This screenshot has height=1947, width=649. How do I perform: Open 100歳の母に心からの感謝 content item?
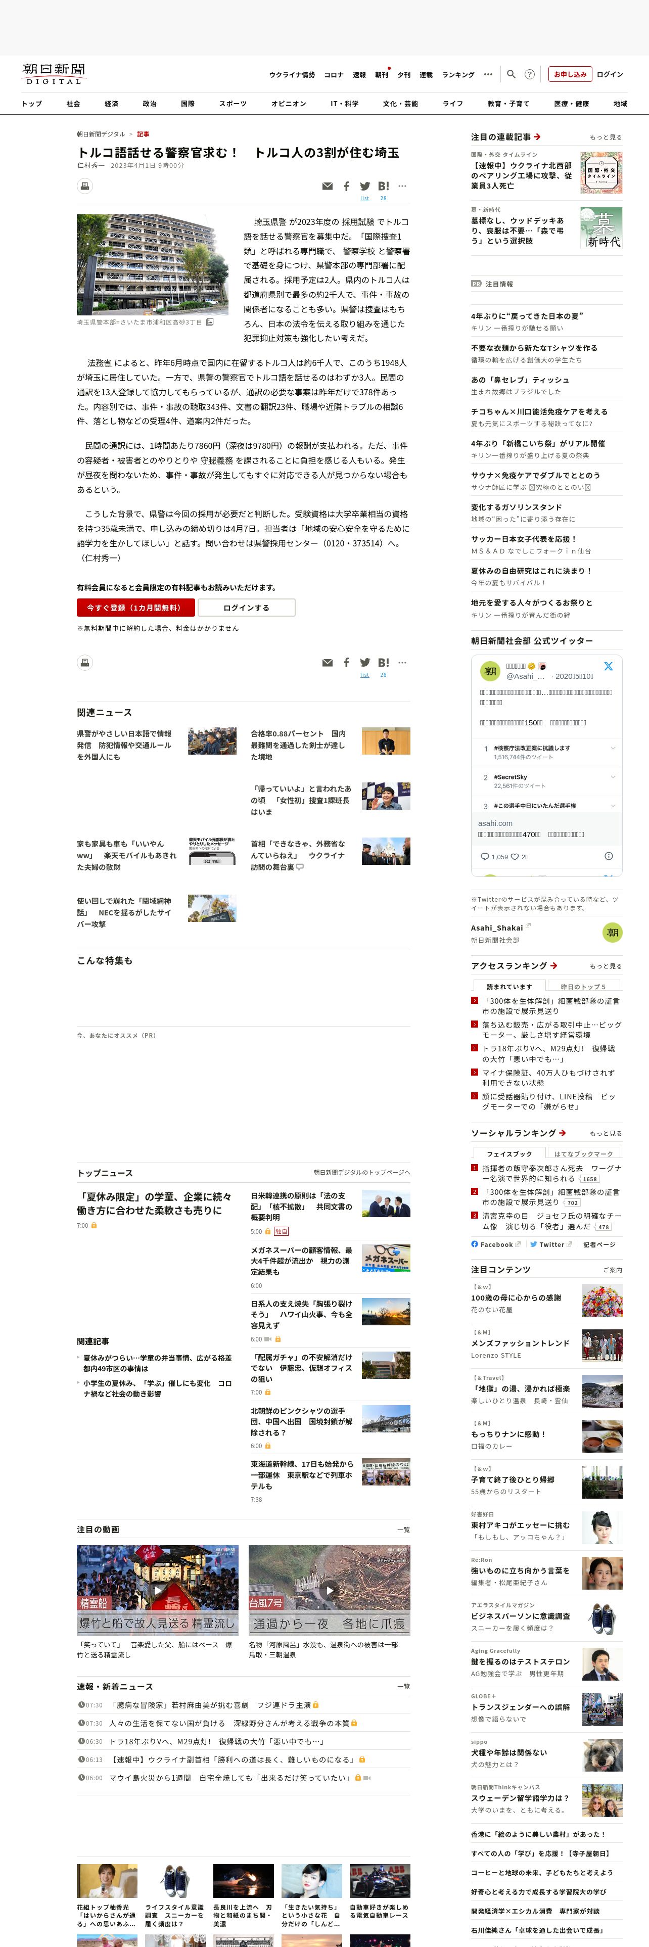click(516, 1298)
